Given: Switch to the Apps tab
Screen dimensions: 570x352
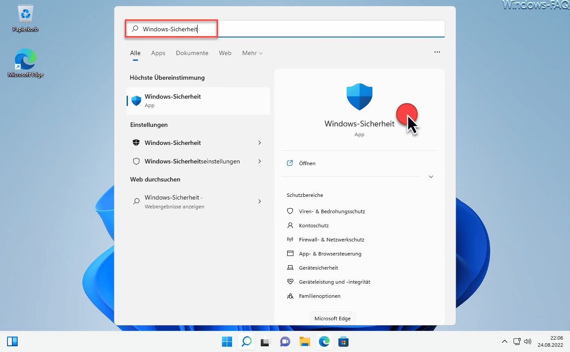Looking at the screenshot, I should coord(158,53).
